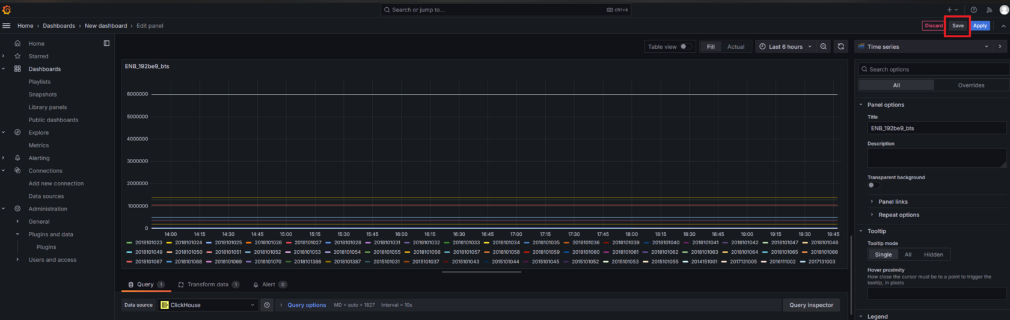
Task: Click the Apply button
Action: click(980, 26)
